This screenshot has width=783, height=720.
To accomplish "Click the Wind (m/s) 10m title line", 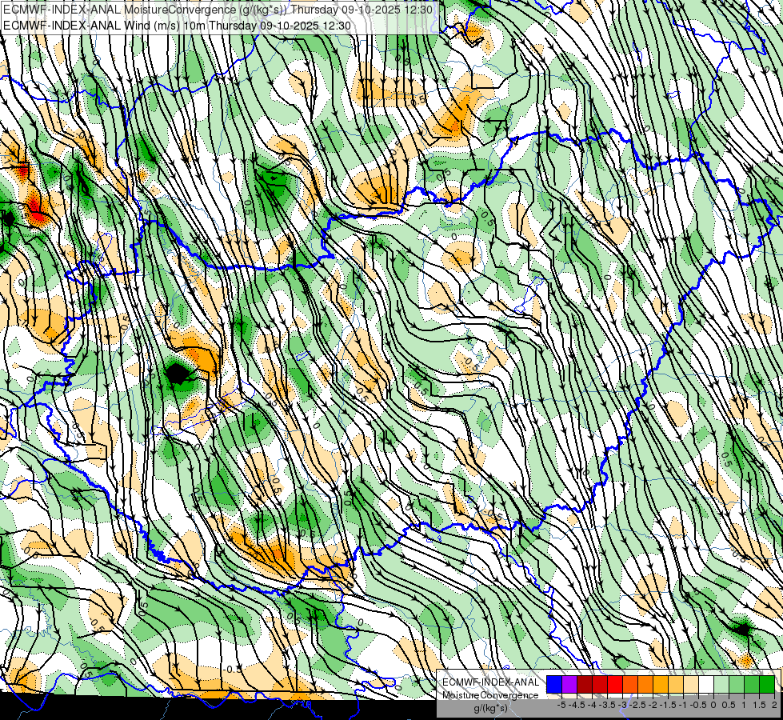I will pyautogui.click(x=177, y=25).
